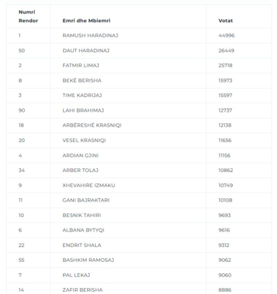Select ALBANA BYTYQI name cell
The height and width of the screenshot is (294, 277).
[83, 230]
